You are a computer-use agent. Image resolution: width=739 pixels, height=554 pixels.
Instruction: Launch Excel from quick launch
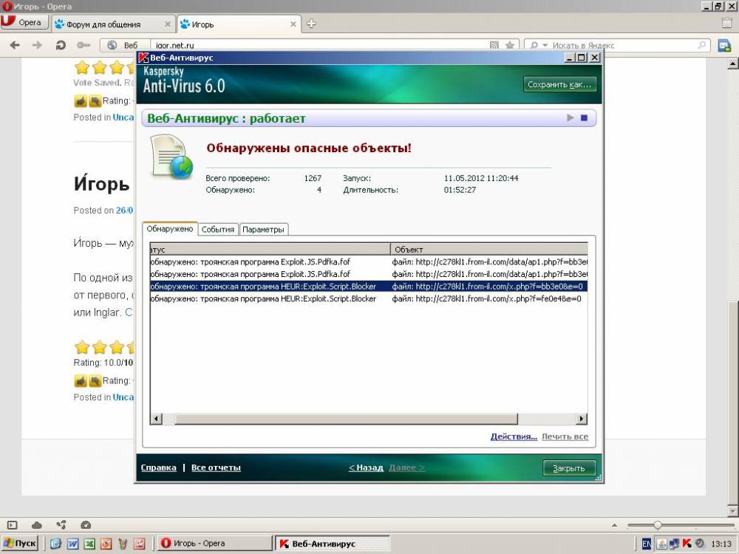(x=89, y=544)
